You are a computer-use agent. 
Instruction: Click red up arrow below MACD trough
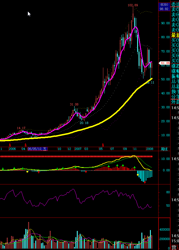coord(145,182)
